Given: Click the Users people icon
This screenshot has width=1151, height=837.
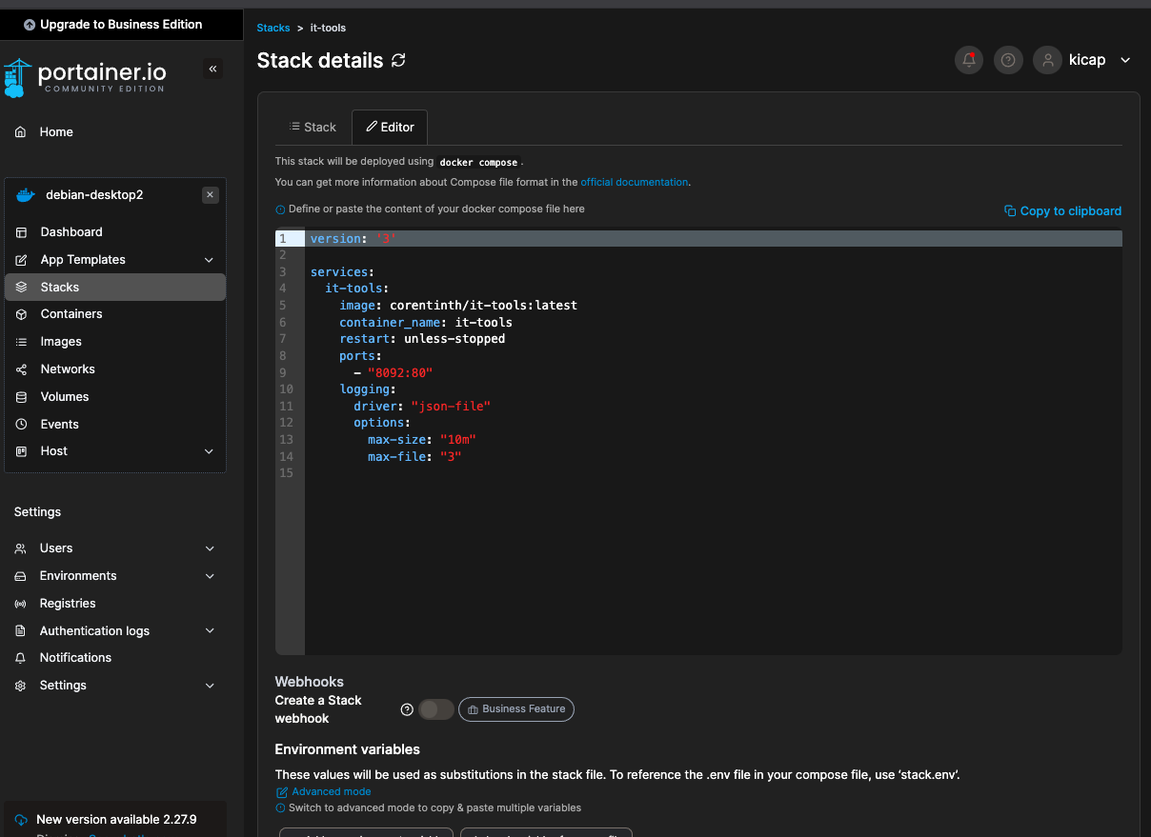Looking at the screenshot, I should point(20,548).
